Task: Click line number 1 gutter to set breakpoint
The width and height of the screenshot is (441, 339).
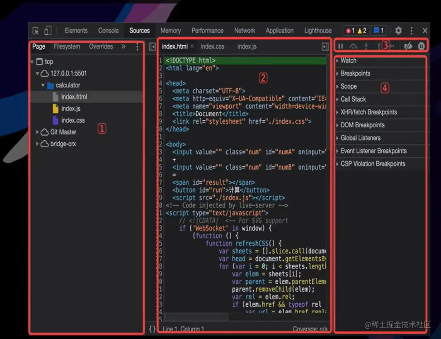Action: (x=160, y=60)
